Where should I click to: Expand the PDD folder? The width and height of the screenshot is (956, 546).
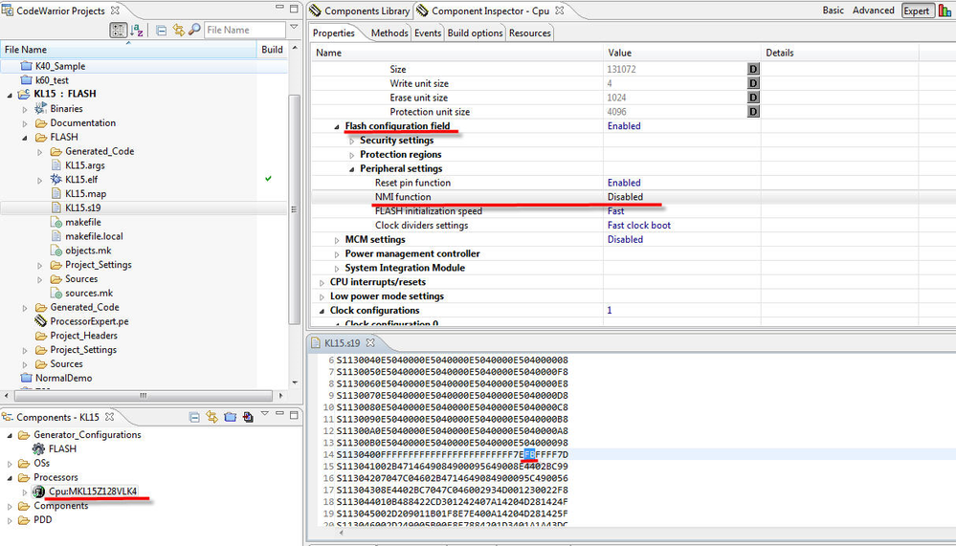10,520
